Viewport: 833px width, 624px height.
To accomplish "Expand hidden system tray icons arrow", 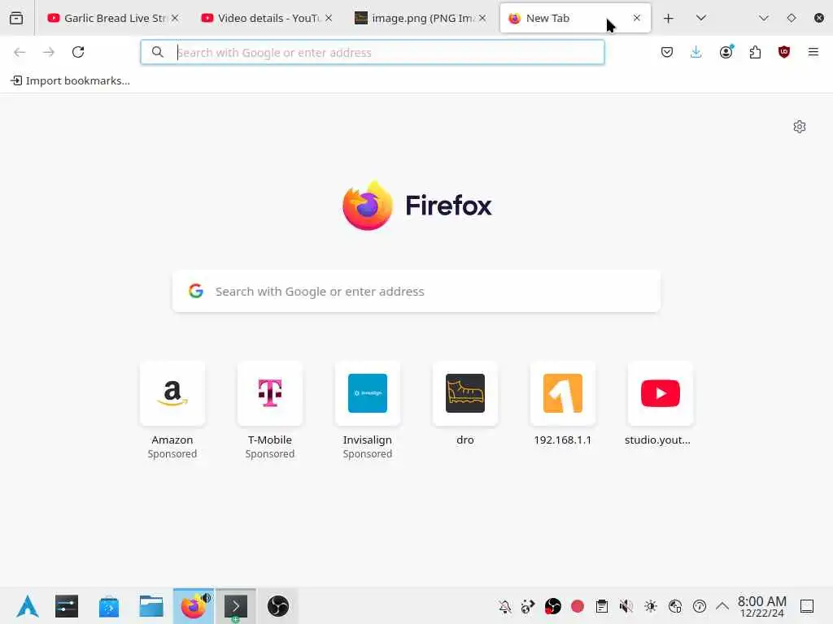I will pos(722,606).
